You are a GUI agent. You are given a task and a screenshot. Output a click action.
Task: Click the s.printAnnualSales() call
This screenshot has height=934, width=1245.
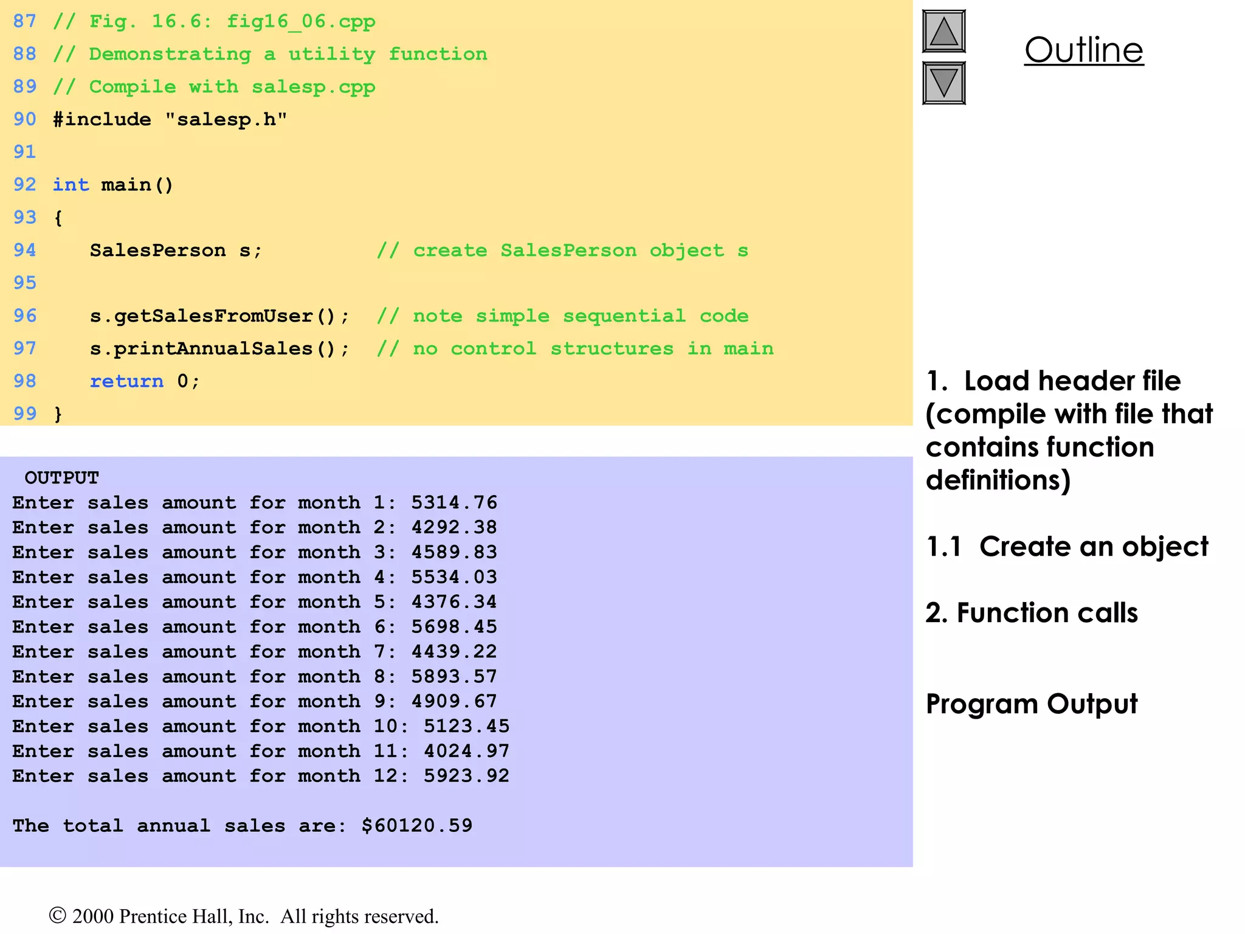[220, 349]
